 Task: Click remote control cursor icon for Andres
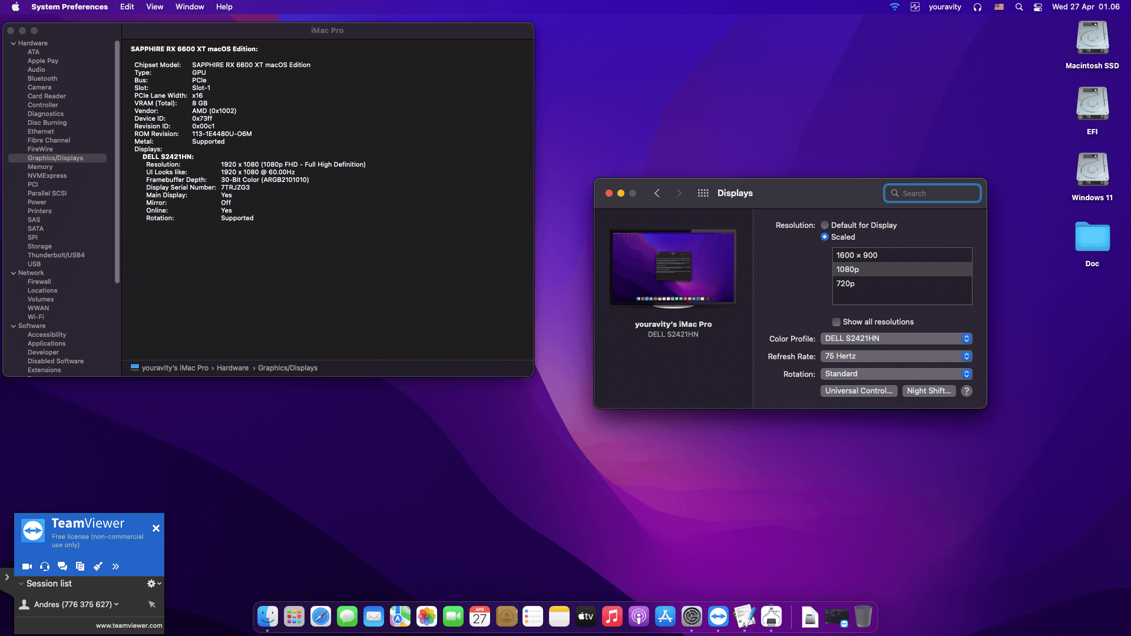[x=152, y=604]
